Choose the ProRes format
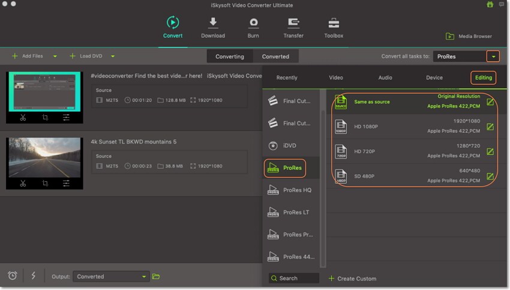 pos(291,168)
